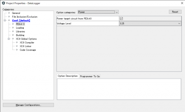
Task: Collapse the Conf: [default] tree node
Action: coord(5,20)
